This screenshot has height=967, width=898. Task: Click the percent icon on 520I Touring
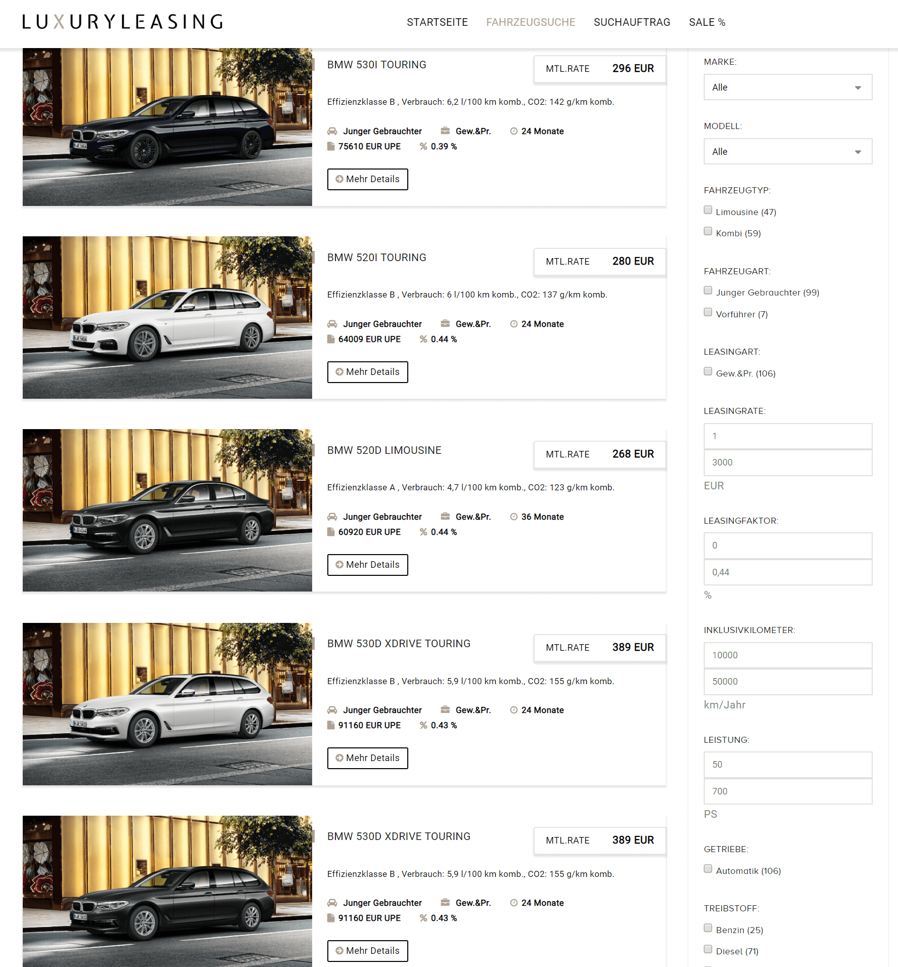tap(423, 339)
